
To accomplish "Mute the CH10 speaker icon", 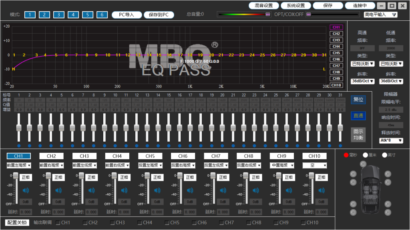I will pyautogui.click(x=322, y=190).
